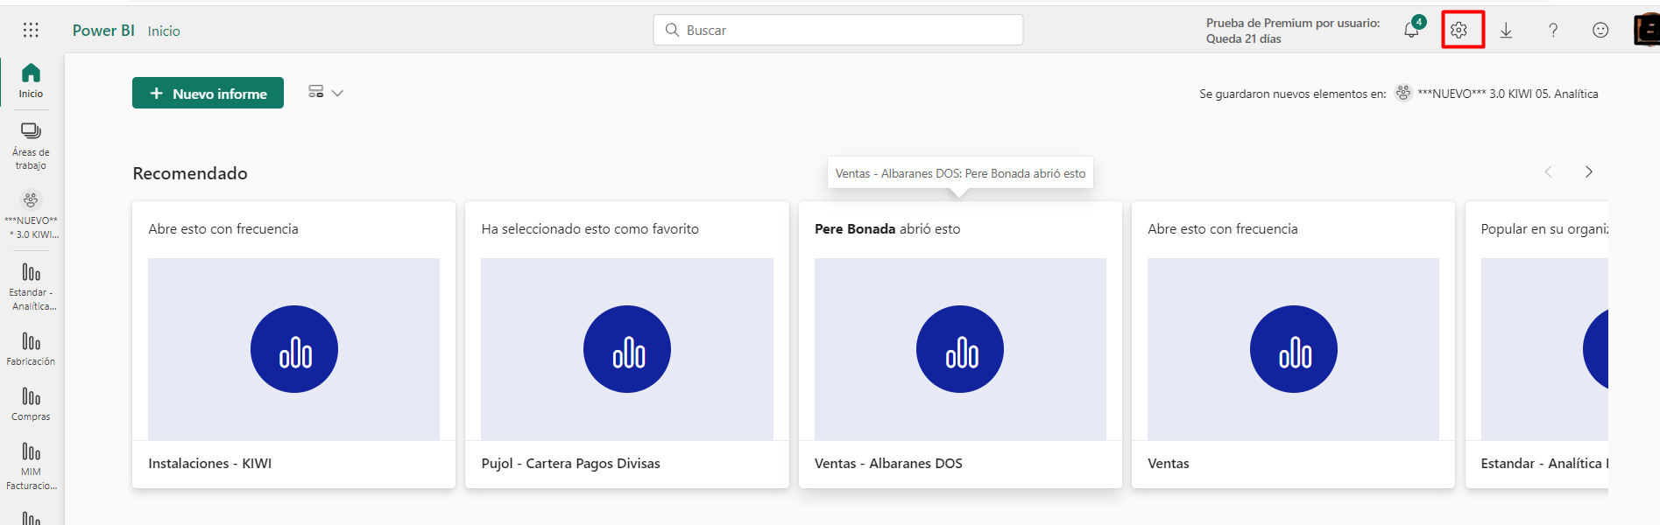The height and width of the screenshot is (525, 1660).
Task: Go to Inicio in the sidebar
Action: click(31, 80)
